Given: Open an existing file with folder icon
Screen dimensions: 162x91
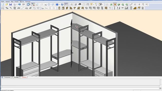Looking at the screenshot, I should pos(7,5).
